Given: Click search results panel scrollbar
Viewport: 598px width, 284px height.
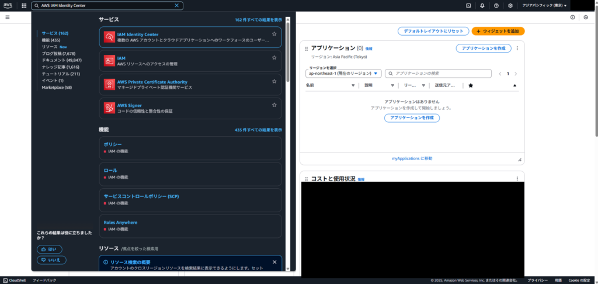Looking at the screenshot, I should 288,51.
